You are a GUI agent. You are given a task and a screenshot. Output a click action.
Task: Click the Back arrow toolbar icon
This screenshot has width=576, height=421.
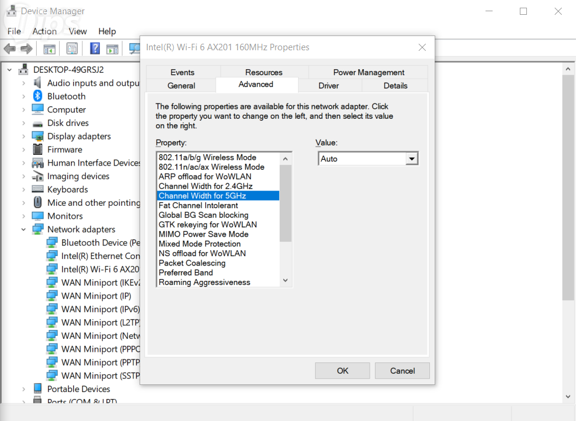(x=9, y=48)
